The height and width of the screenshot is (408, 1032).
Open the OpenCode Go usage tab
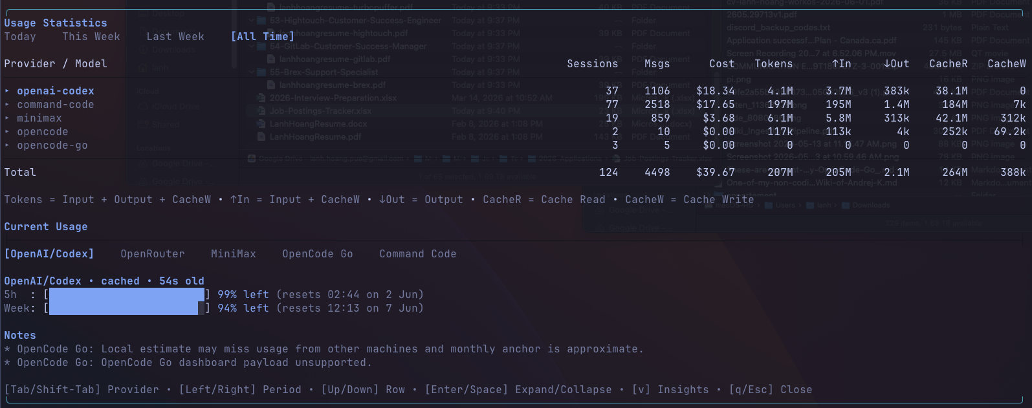pyautogui.click(x=318, y=254)
